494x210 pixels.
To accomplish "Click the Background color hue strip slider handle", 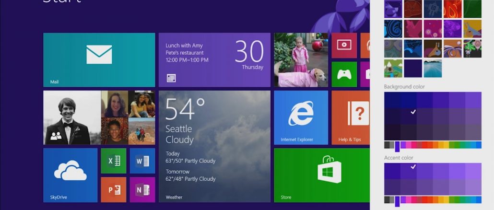I will click(397, 146).
